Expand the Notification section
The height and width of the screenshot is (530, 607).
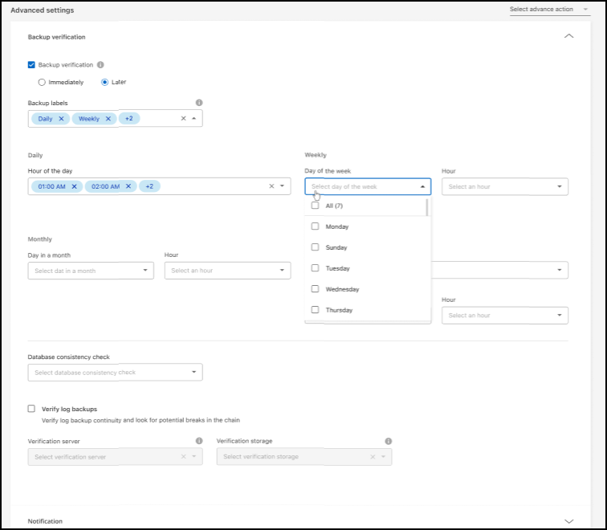(x=569, y=520)
